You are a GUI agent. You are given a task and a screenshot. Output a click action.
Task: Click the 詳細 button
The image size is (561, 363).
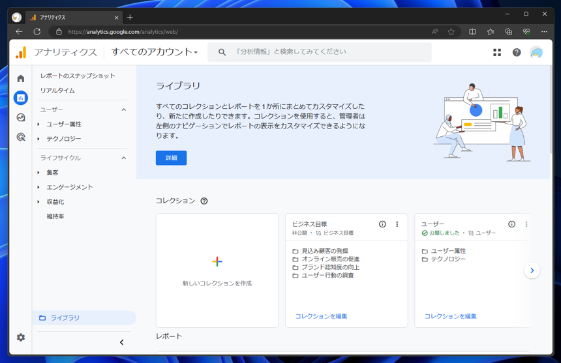pos(171,158)
